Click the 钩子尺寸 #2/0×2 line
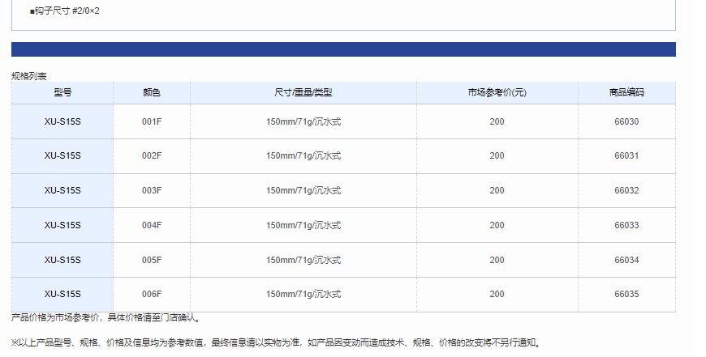Screen dimensions: 706x357 coord(65,11)
